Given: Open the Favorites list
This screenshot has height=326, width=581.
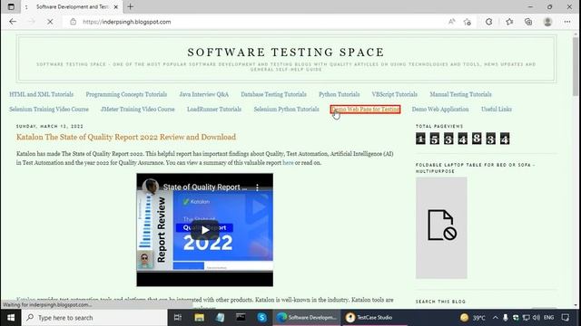Looking at the screenshot, I should coord(509,22).
